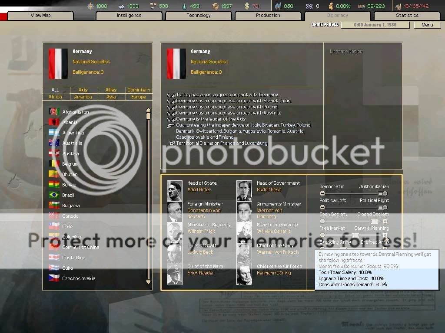Open the Technology tab
Image resolution: width=445 pixels, height=333 pixels.
click(199, 16)
